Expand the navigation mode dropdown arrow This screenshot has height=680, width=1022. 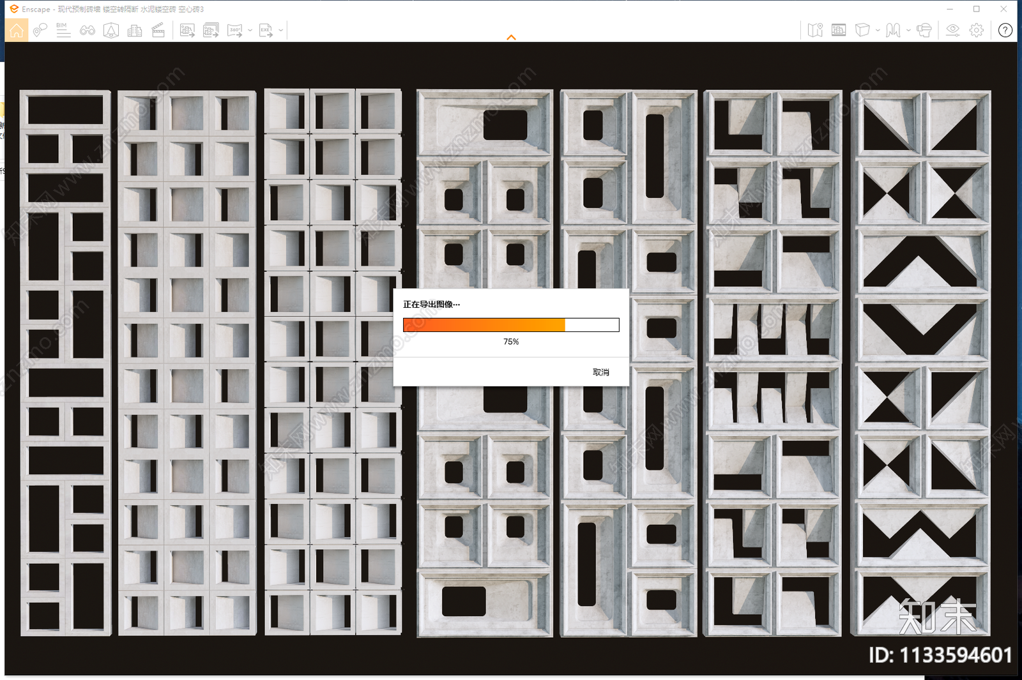click(908, 30)
